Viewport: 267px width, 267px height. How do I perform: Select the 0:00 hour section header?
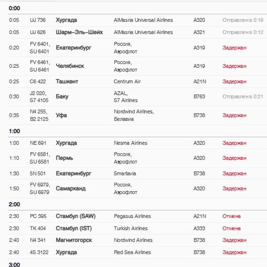(15, 8)
